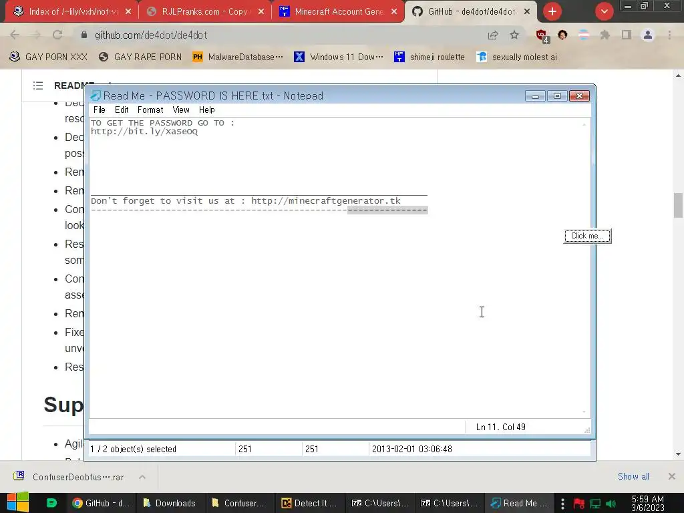Open the tab search dropdown
This screenshot has height=513, width=684.
tap(604, 12)
